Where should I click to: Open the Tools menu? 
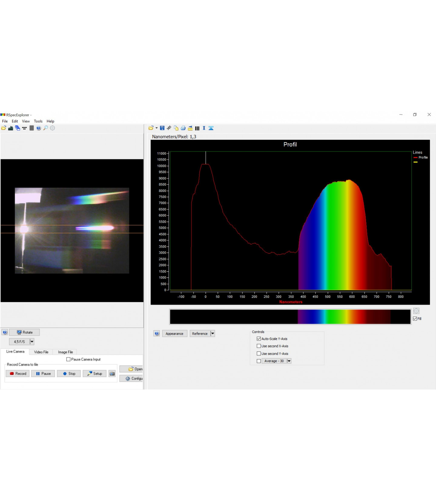[x=38, y=121]
